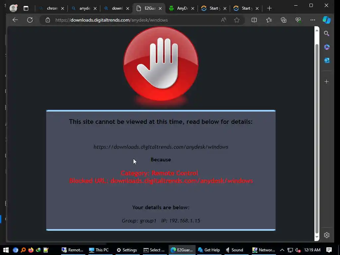Click the blocked URL italic text
The image size is (340, 255).
point(161,147)
